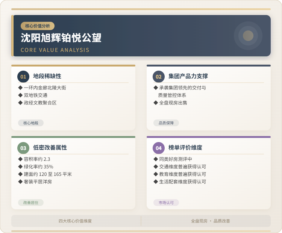The width and height of the screenshot is (282, 233).
Task: Click the 核心地段 tag
Action: tap(31, 123)
